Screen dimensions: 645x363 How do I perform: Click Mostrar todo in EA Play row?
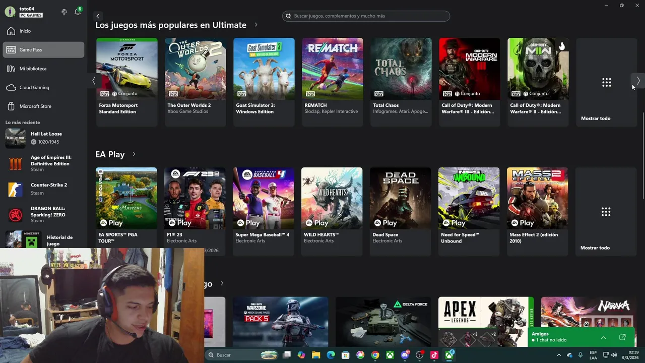[606, 212]
